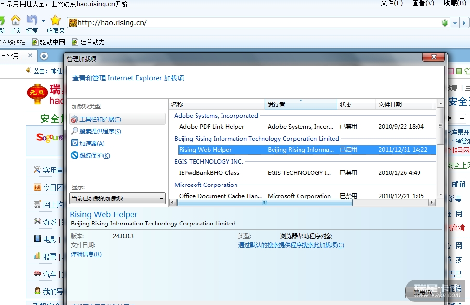Sort by 名称 column header

click(217, 105)
